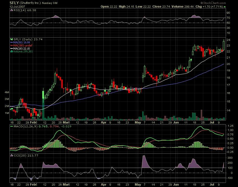Click the RSI indicator icon beside RSI(14)
This screenshot has height=187, width=238.
[12, 10]
